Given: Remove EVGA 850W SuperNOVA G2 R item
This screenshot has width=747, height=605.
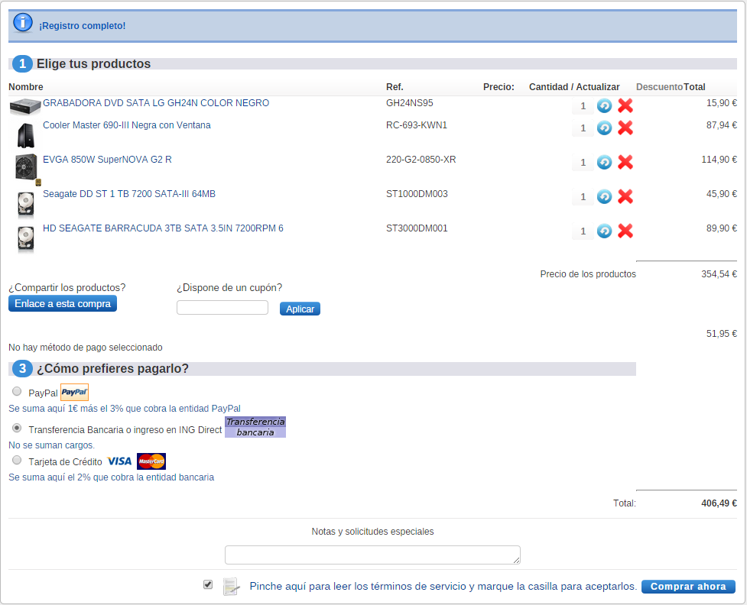Looking at the screenshot, I should click(x=625, y=162).
